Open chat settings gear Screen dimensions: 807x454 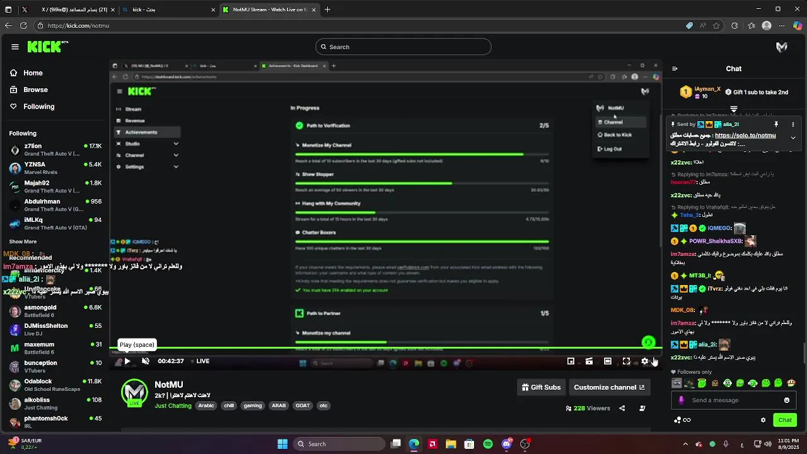[763, 420]
